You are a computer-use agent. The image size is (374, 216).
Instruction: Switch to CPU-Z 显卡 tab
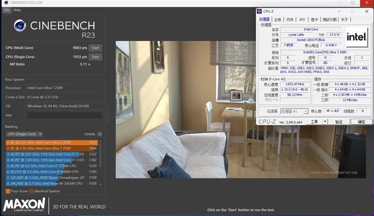[x=314, y=20]
